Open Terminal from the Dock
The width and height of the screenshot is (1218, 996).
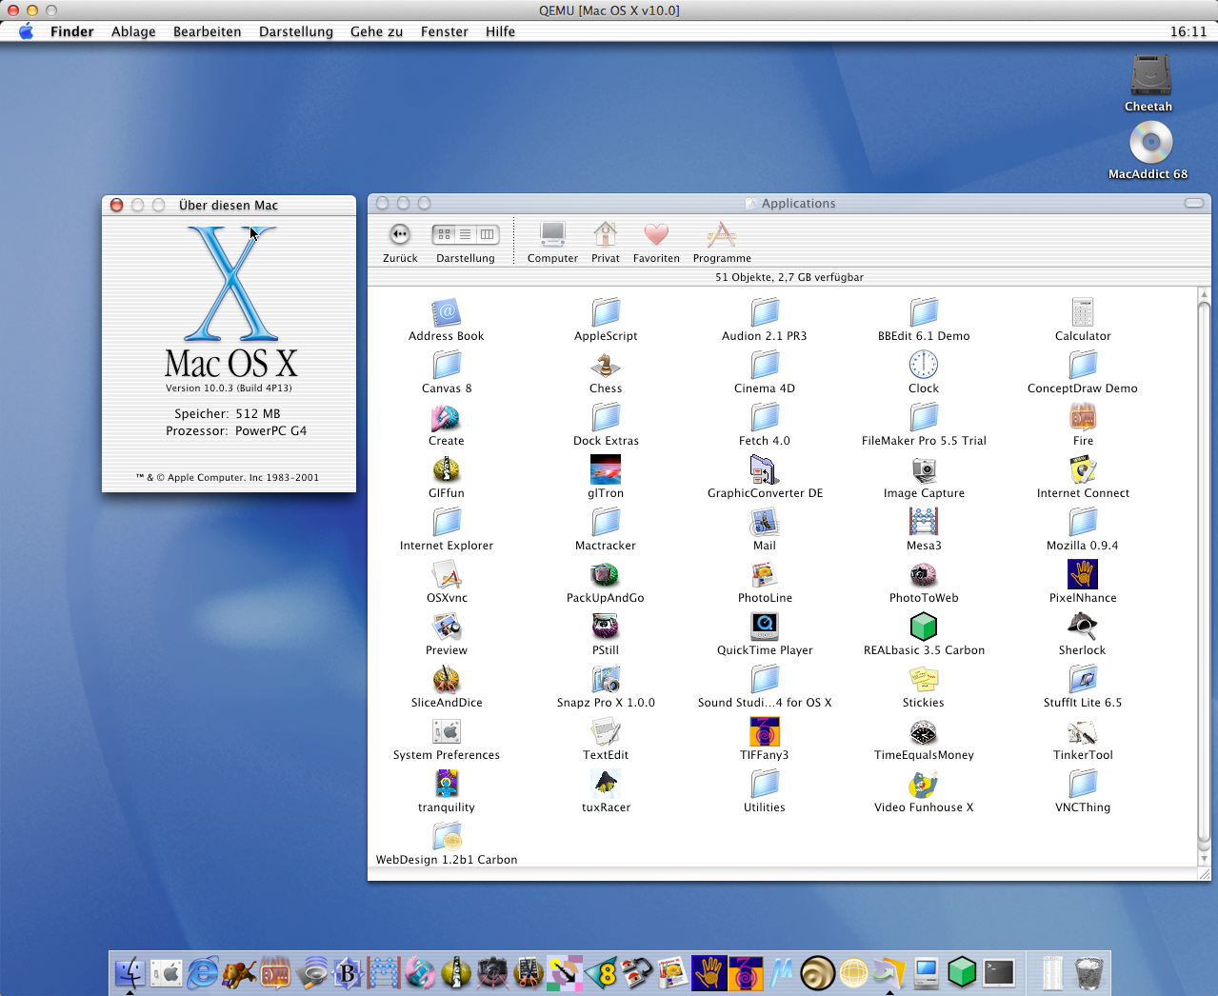(999, 972)
